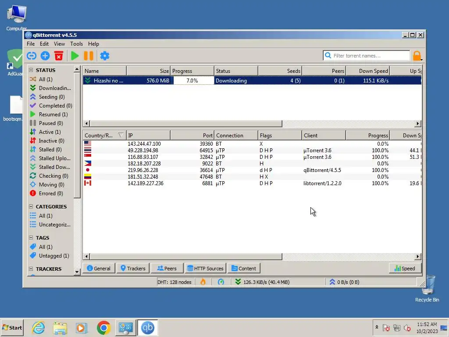Open the Windows Start menu
The width and height of the screenshot is (449, 337).
pos(12,327)
